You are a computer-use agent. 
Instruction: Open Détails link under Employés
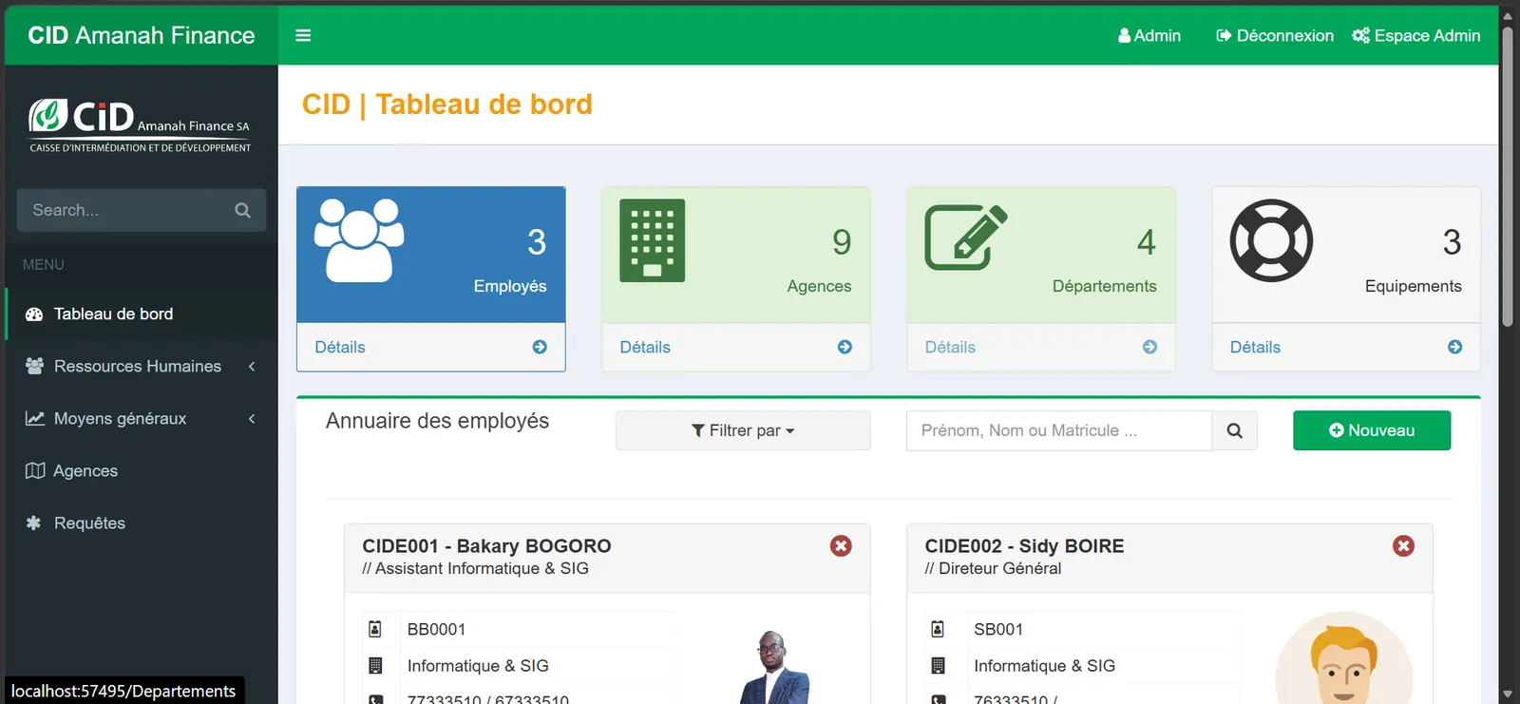[340, 347]
